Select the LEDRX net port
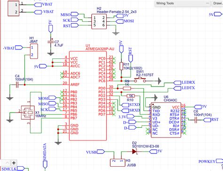 177,83
